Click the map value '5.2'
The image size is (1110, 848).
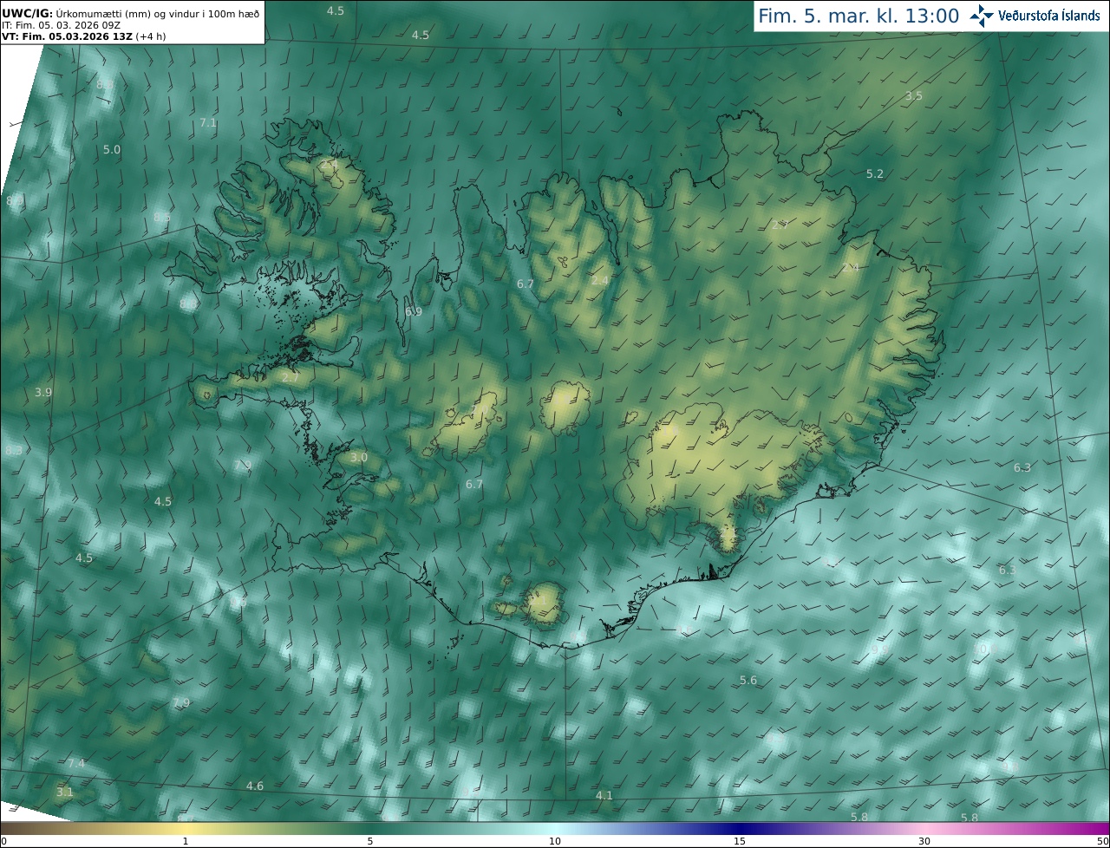tap(875, 174)
